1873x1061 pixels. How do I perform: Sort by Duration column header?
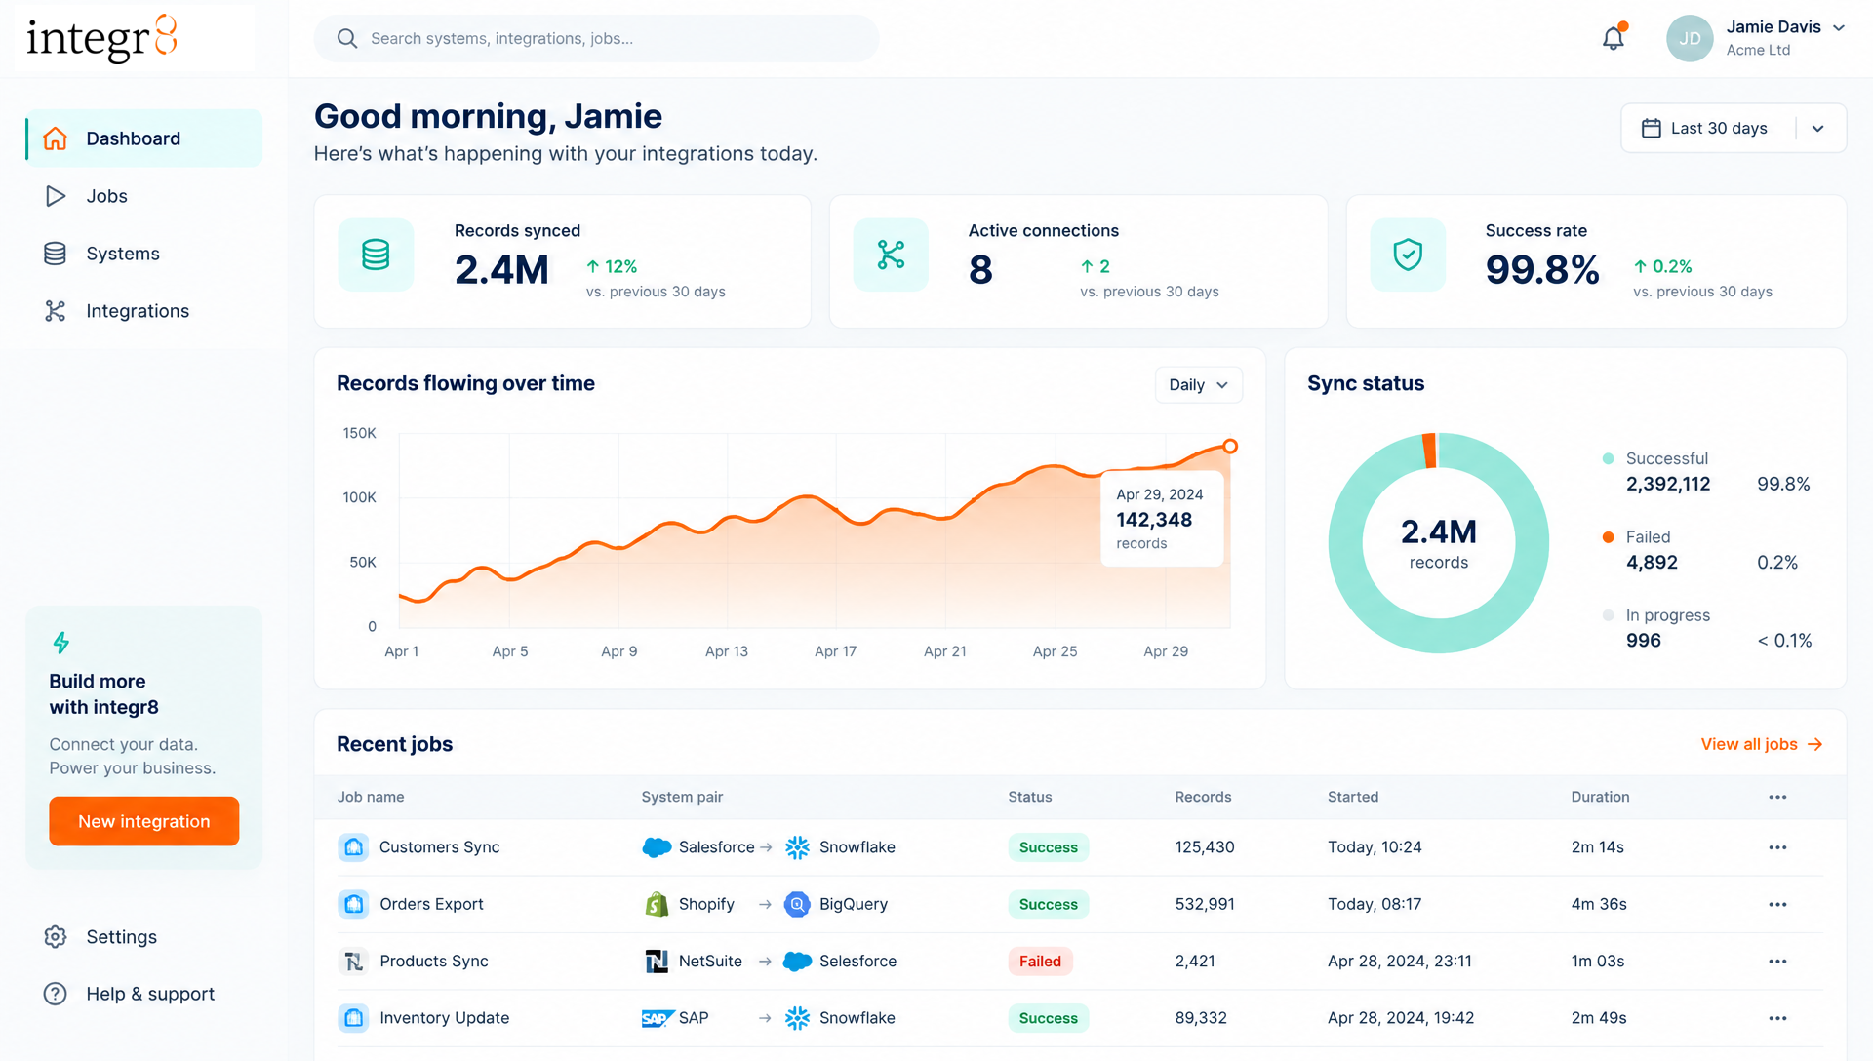tap(1600, 797)
